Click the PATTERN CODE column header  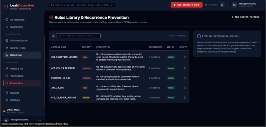[59, 47]
